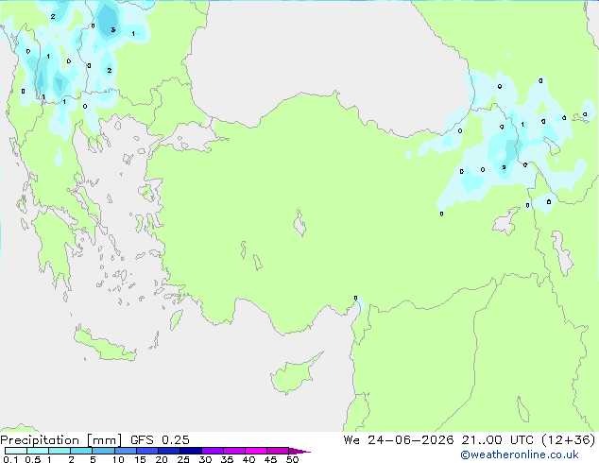Click legend value label '25'
The image size is (599, 463).
(183, 459)
